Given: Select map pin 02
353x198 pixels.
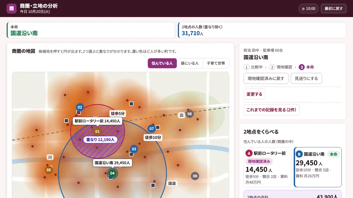Looking at the screenshot, I should (80, 107).
